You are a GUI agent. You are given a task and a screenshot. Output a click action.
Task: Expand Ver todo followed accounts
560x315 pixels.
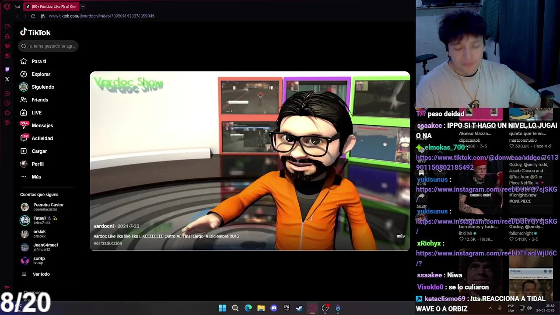36,274
